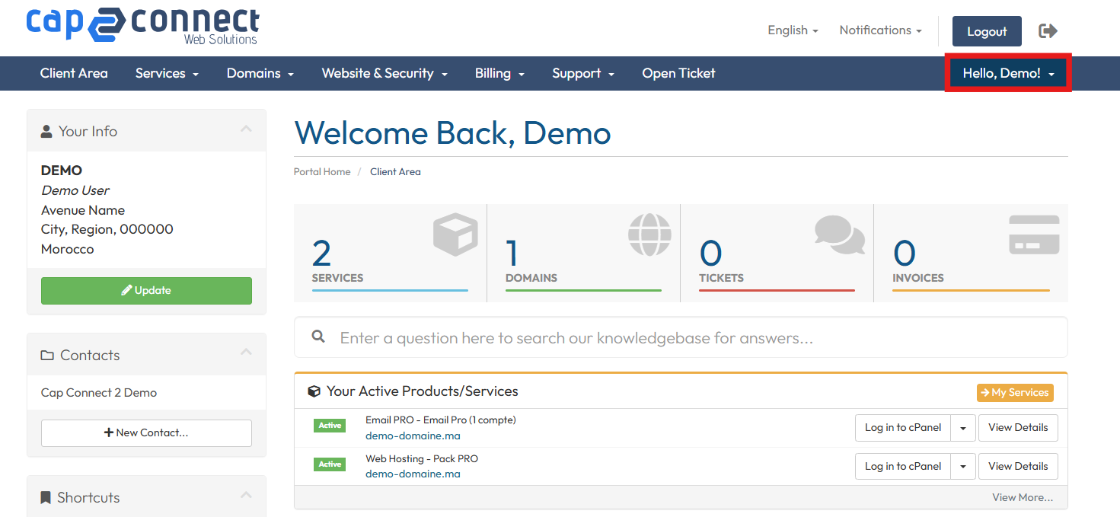
Task: Collapse the Contacts panel chevron
Action: [246, 353]
